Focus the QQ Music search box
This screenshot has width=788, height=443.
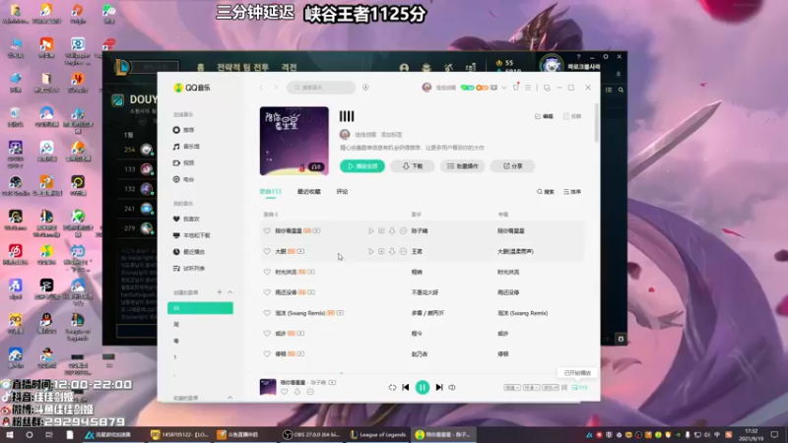(321, 88)
